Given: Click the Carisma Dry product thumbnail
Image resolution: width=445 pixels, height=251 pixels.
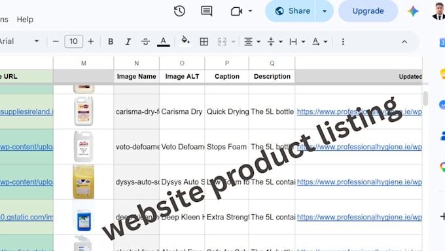Looking at the screenshot, I should (84, 111).
